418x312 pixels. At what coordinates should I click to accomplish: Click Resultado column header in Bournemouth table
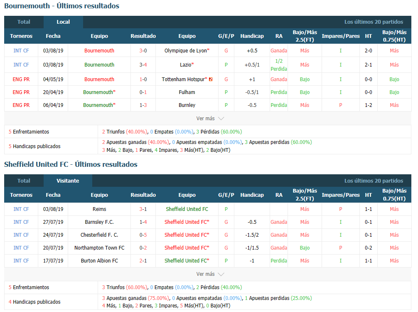(x=143, y=36)
